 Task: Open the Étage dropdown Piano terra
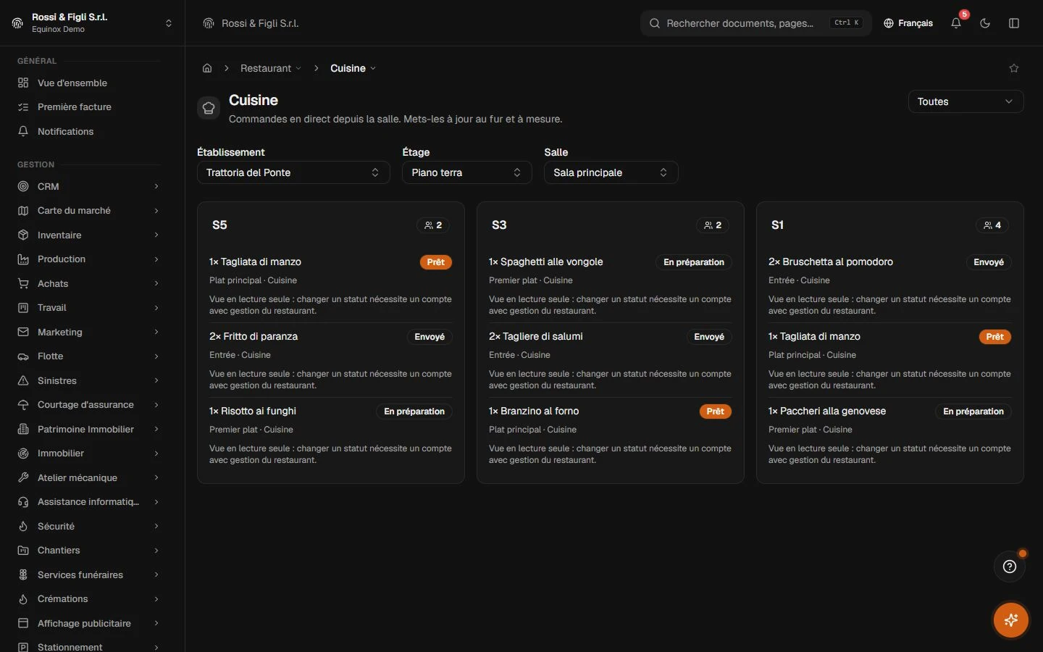tap(467, 172)
